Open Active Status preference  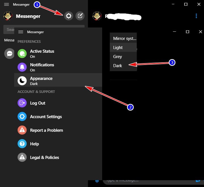tap(58, 54)
